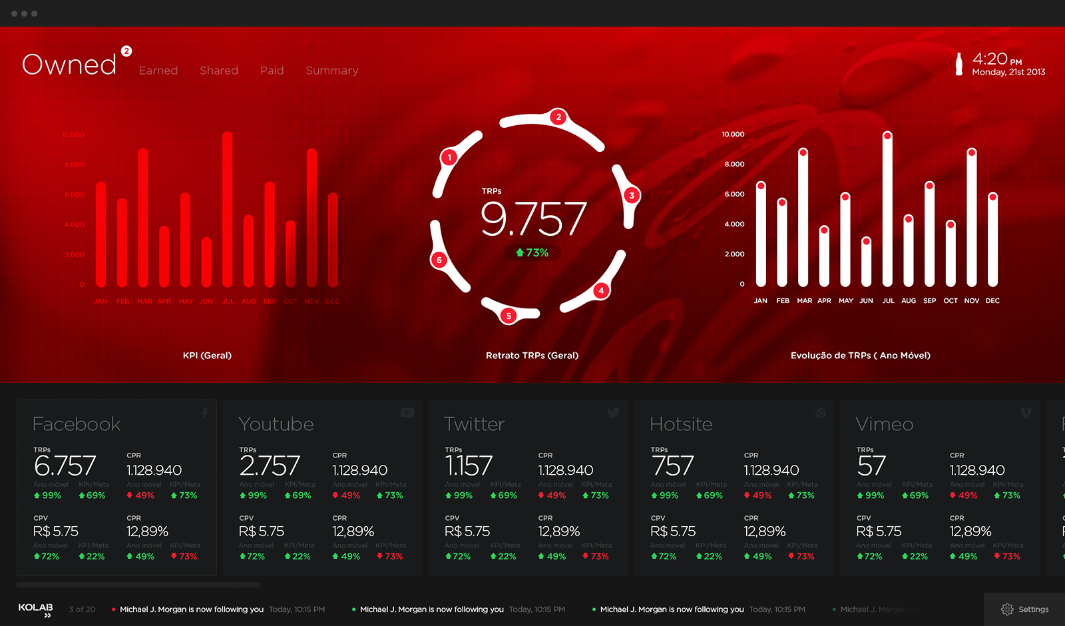Click the bottle icon beside the clock

click(x=959, y=64)
